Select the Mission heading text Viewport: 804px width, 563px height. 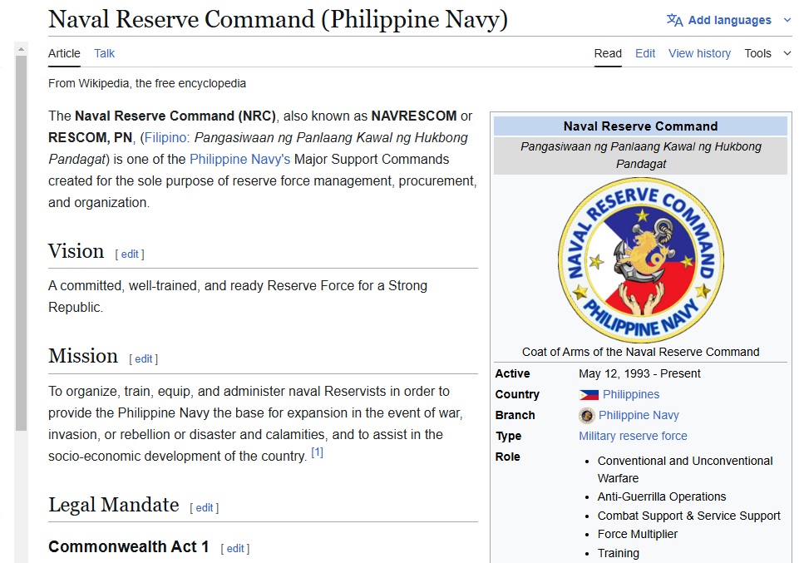(83, 356)
